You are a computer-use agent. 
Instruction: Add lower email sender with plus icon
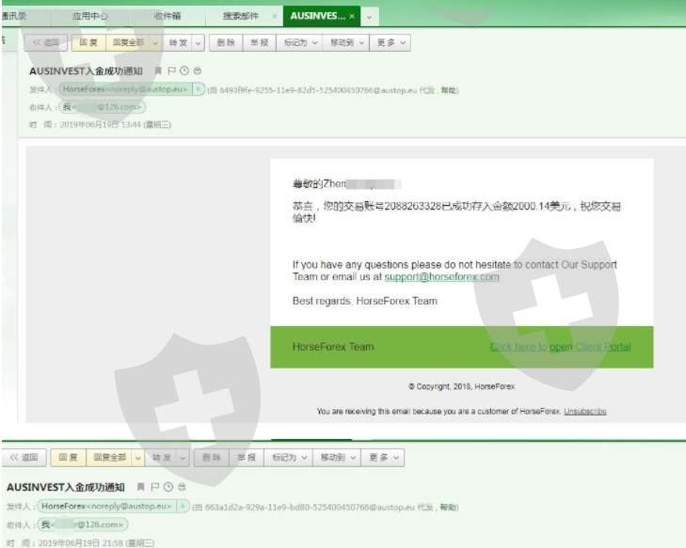click(x=183, y=506)
